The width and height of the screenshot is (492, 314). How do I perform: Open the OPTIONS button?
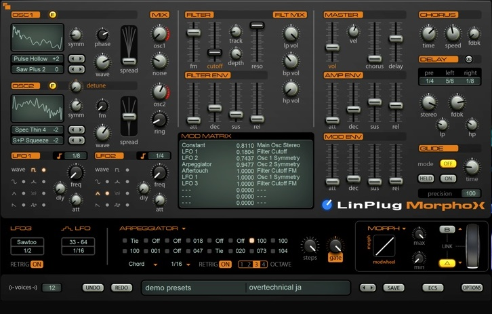coord(472,288)
